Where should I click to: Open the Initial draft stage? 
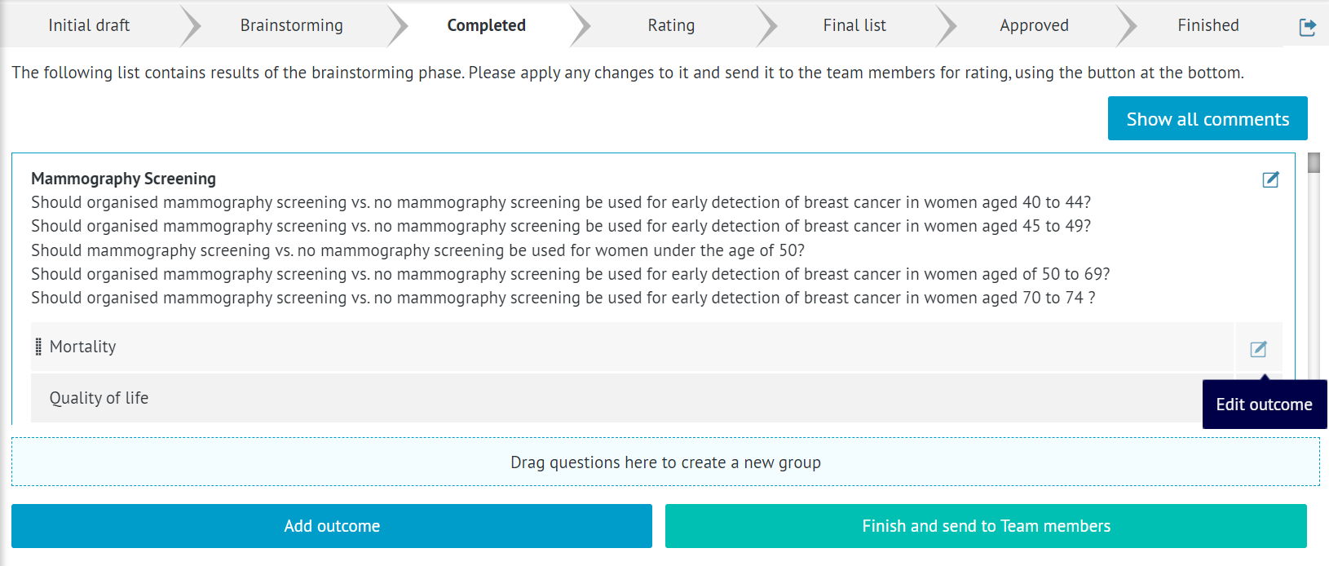pos(88,25)
